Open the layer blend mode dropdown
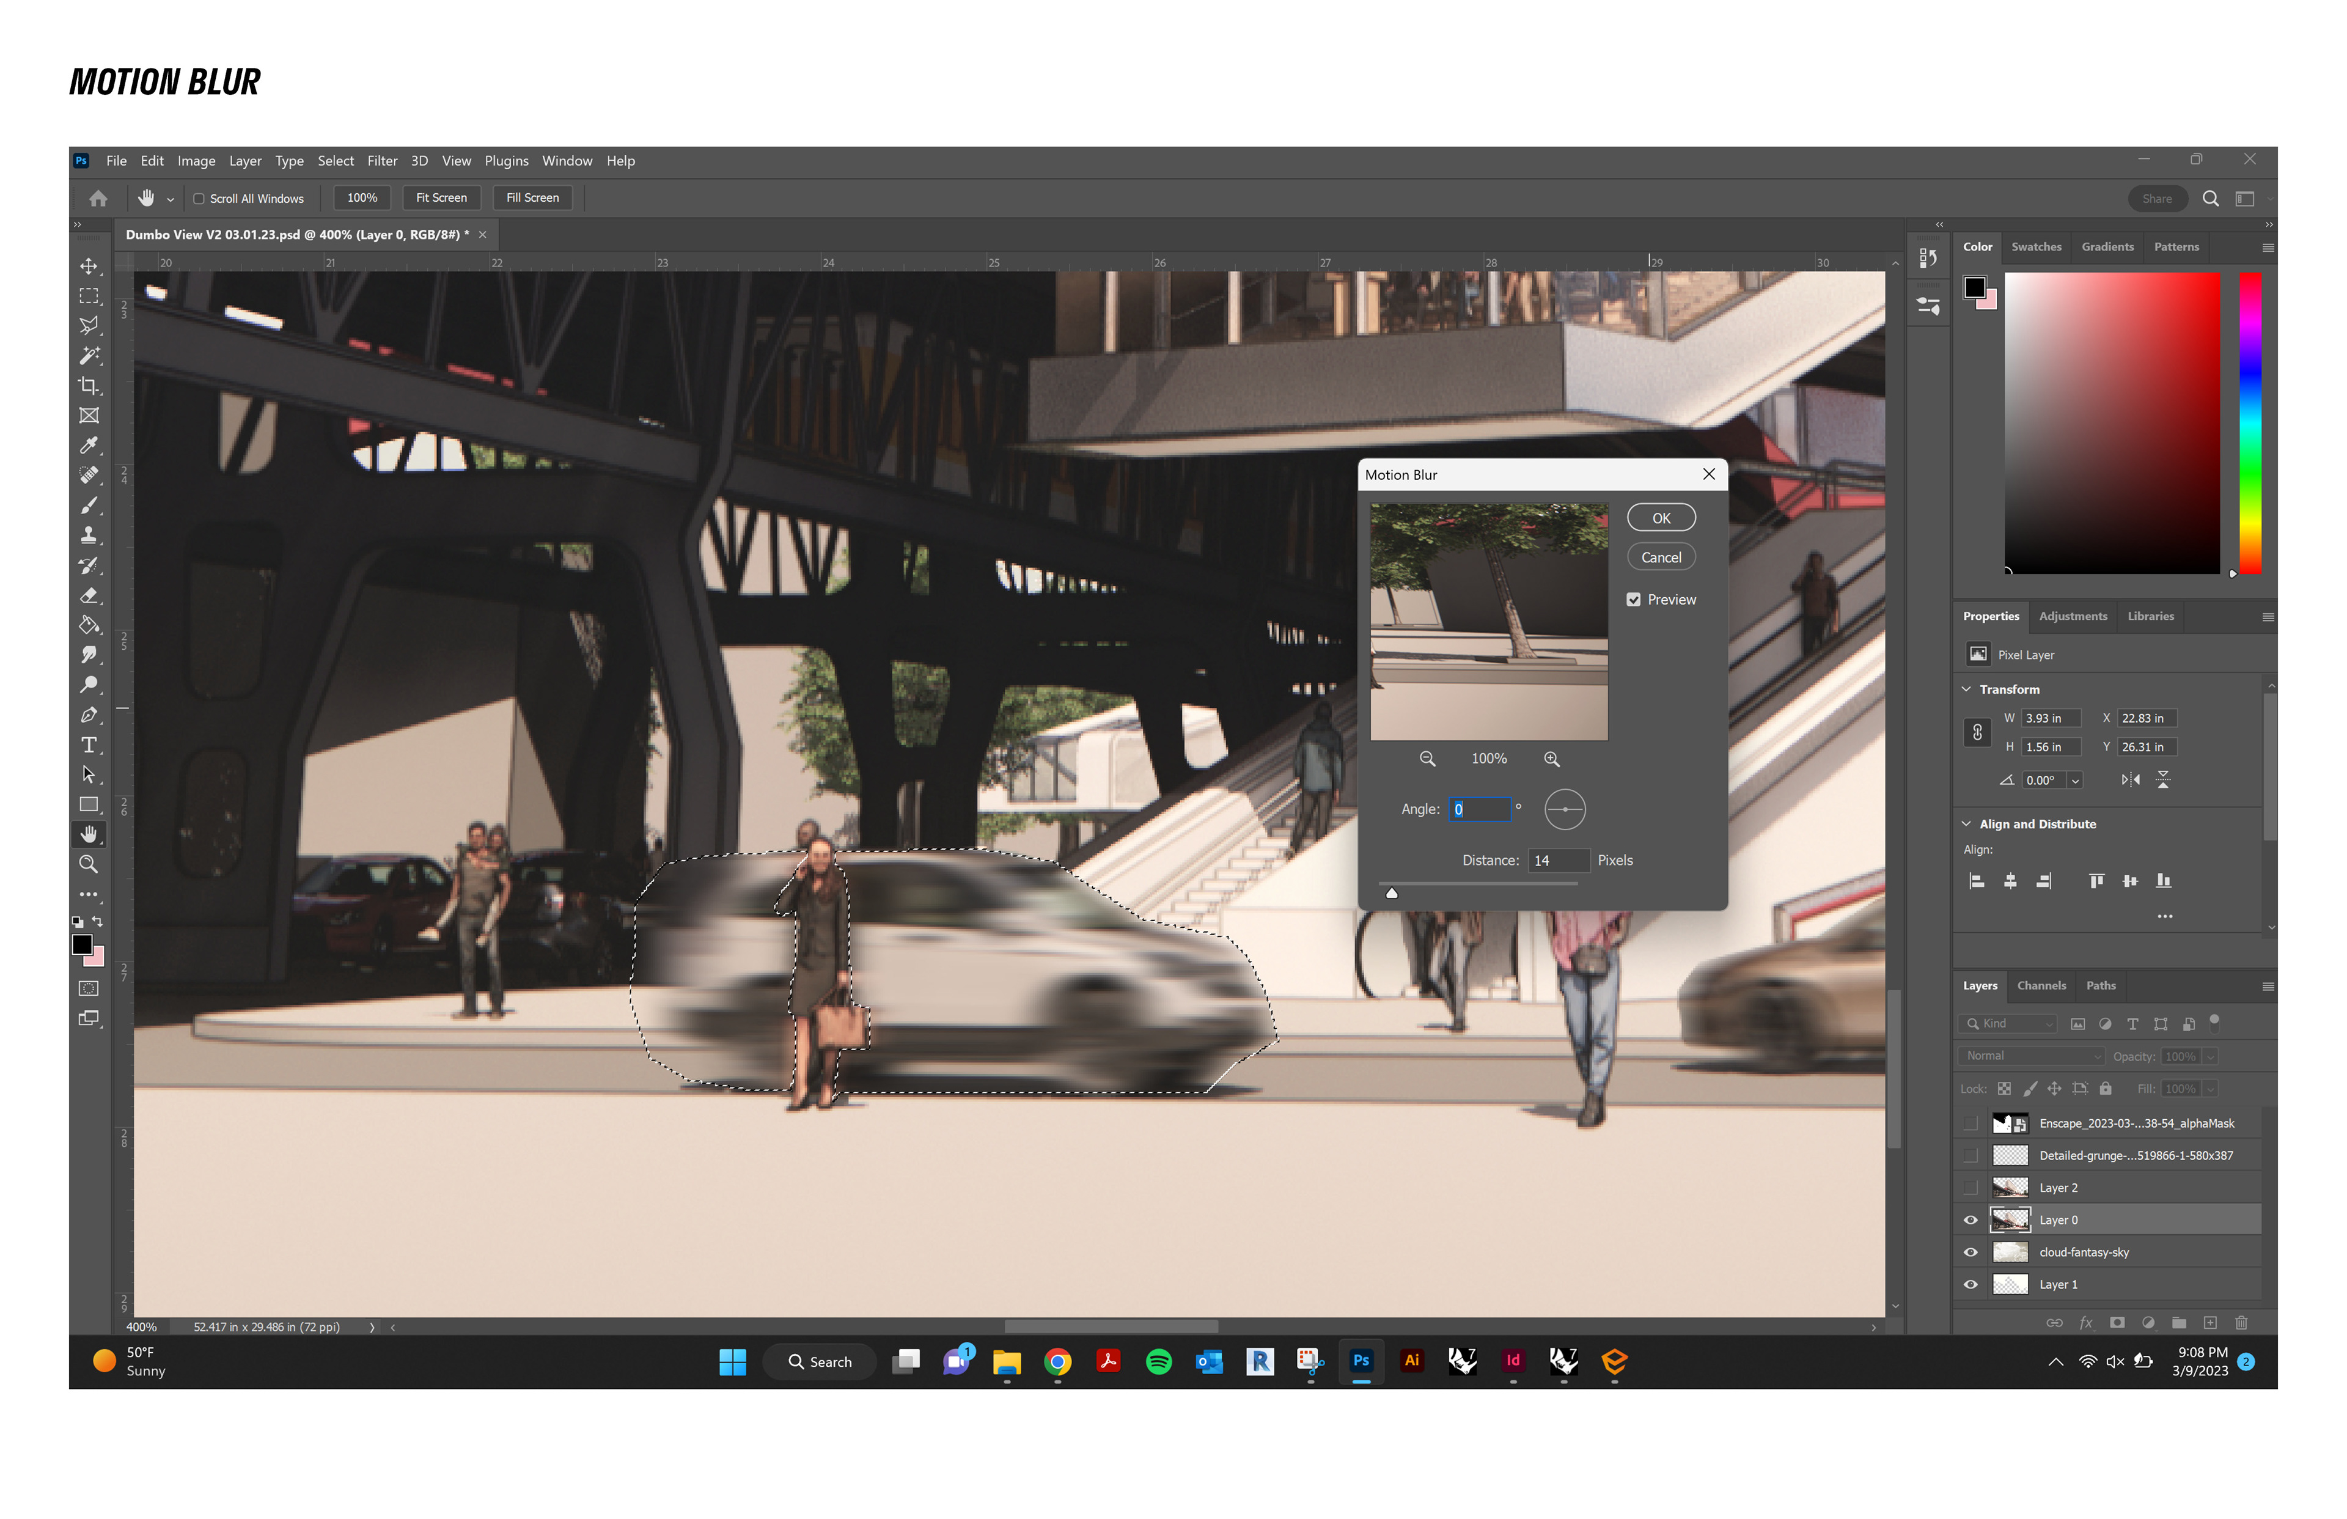 click(x=2032, y=1056)
